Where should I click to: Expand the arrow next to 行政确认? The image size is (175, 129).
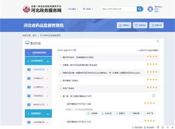(x=47, y=78)
